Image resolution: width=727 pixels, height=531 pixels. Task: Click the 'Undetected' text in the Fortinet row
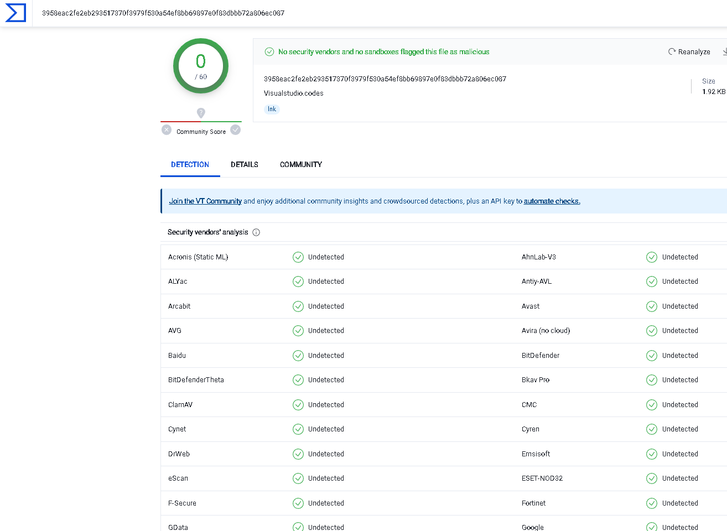pyautogui.click(x=680, y=503)
